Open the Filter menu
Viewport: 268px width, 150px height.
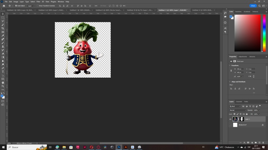point(38,2)
